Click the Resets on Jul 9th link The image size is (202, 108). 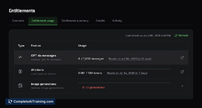click(x=130, y=59)
